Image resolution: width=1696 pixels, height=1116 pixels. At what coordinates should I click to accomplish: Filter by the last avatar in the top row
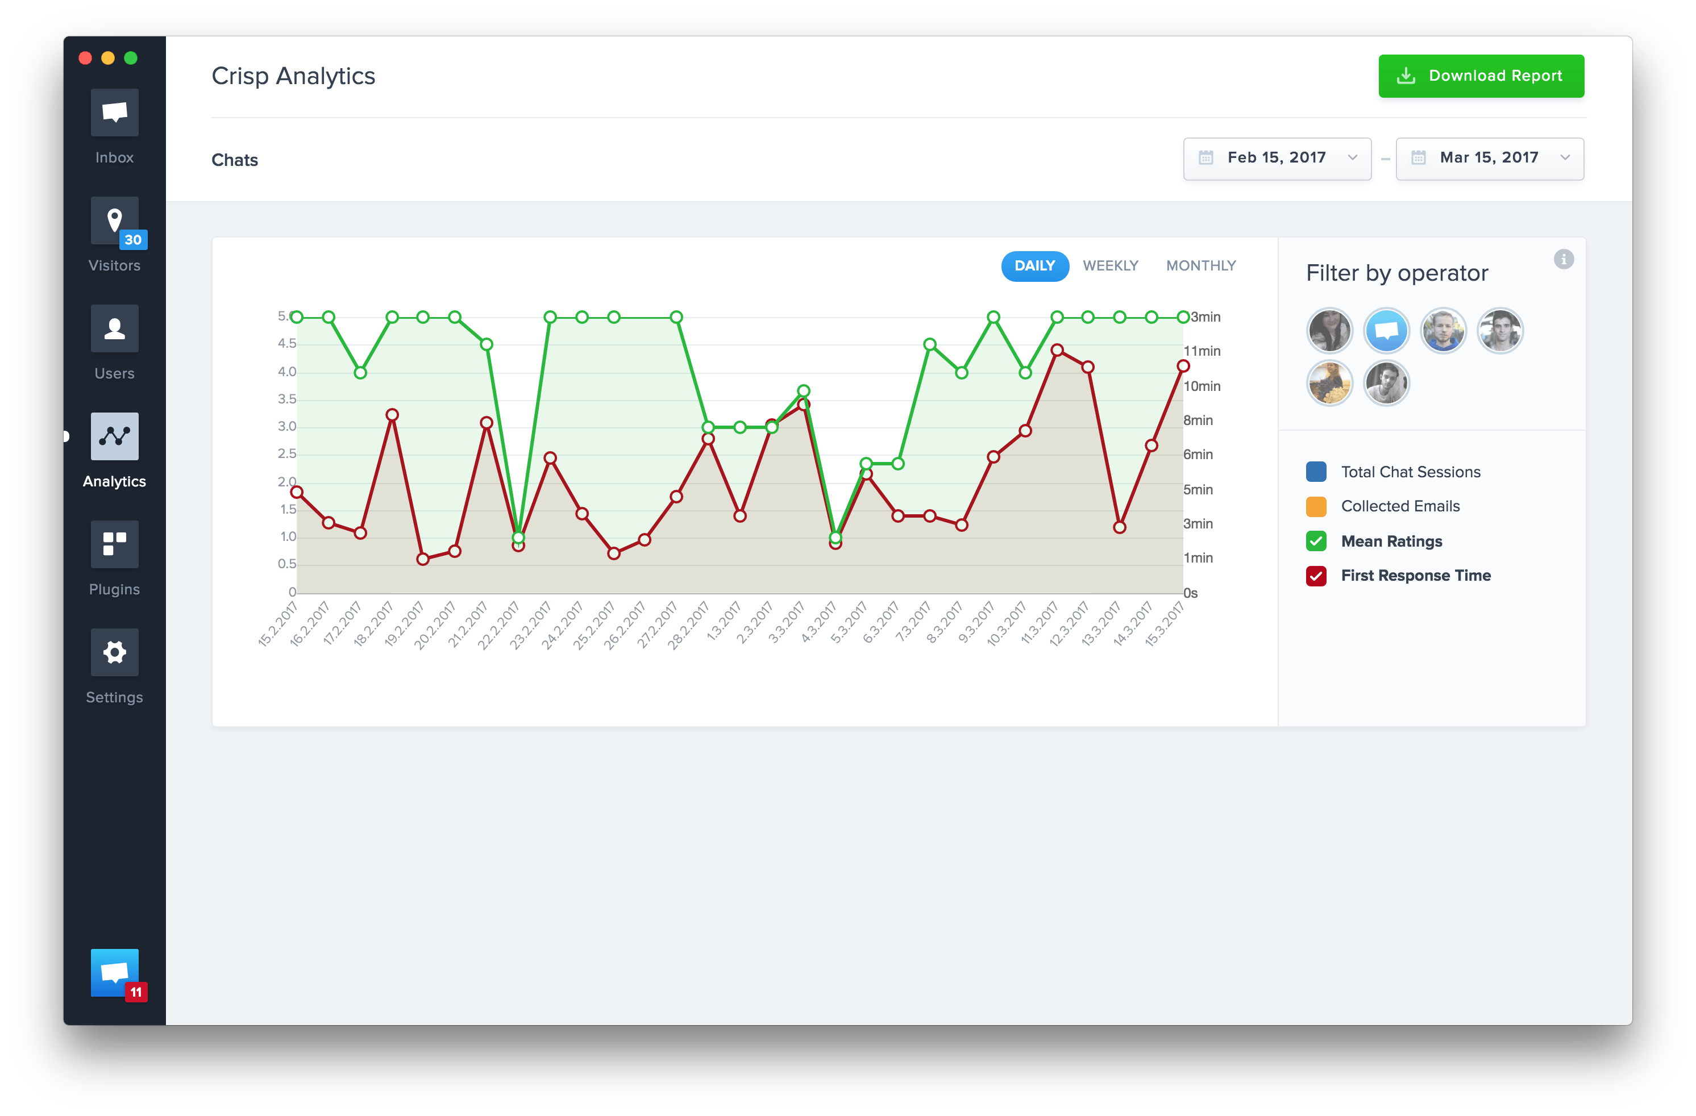coord(1500,331)
